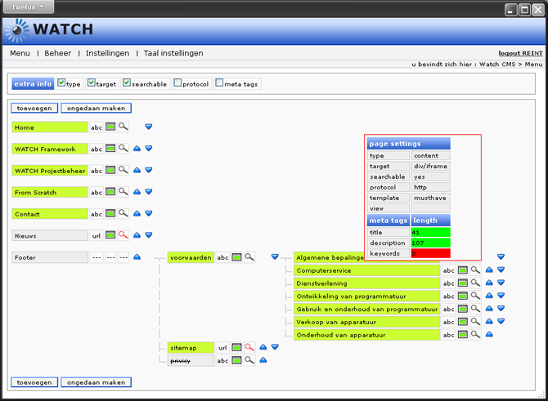The height and width of the screenshot is (401, 548).
Task: Move Home down with blue arrow
Action: tap(149, 127)
